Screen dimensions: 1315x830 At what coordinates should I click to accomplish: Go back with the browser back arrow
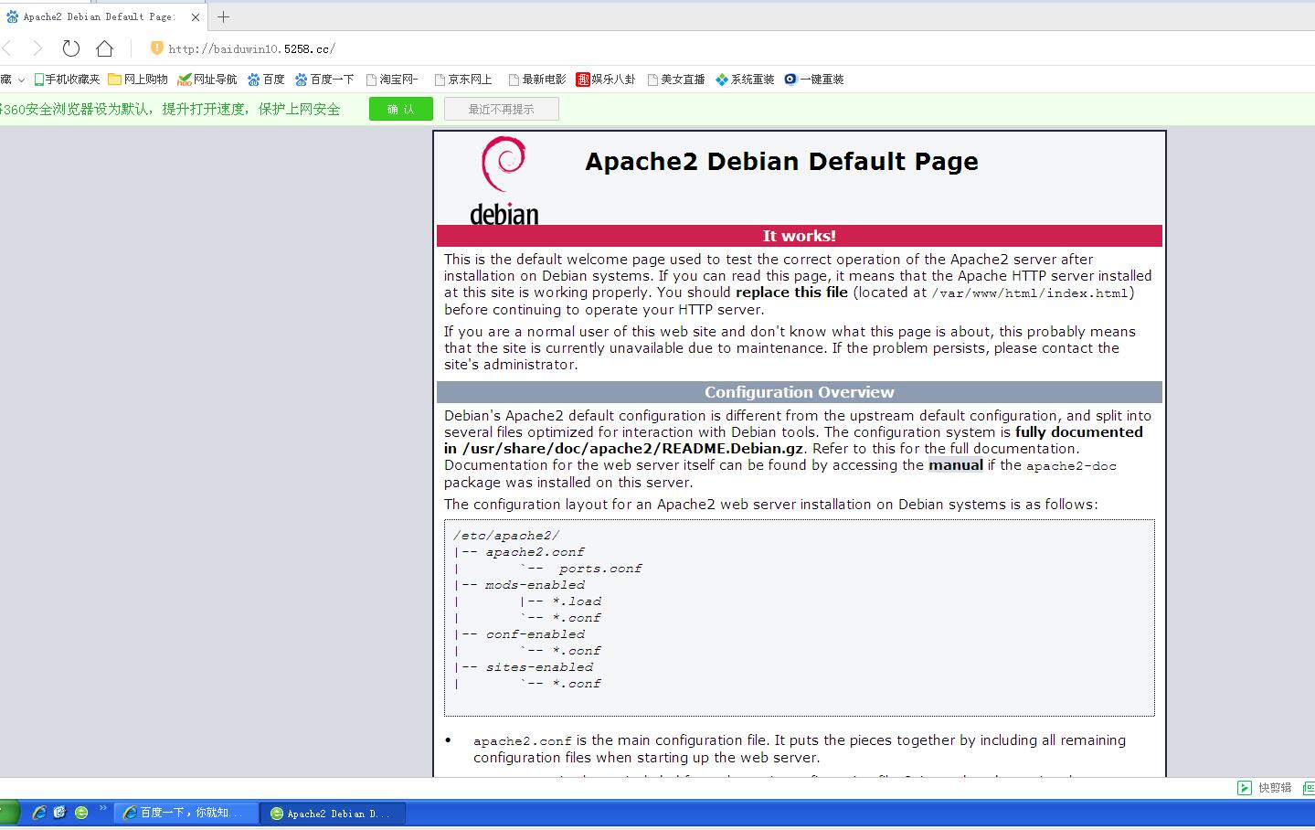pyautogui.click(x=7, y=48)
